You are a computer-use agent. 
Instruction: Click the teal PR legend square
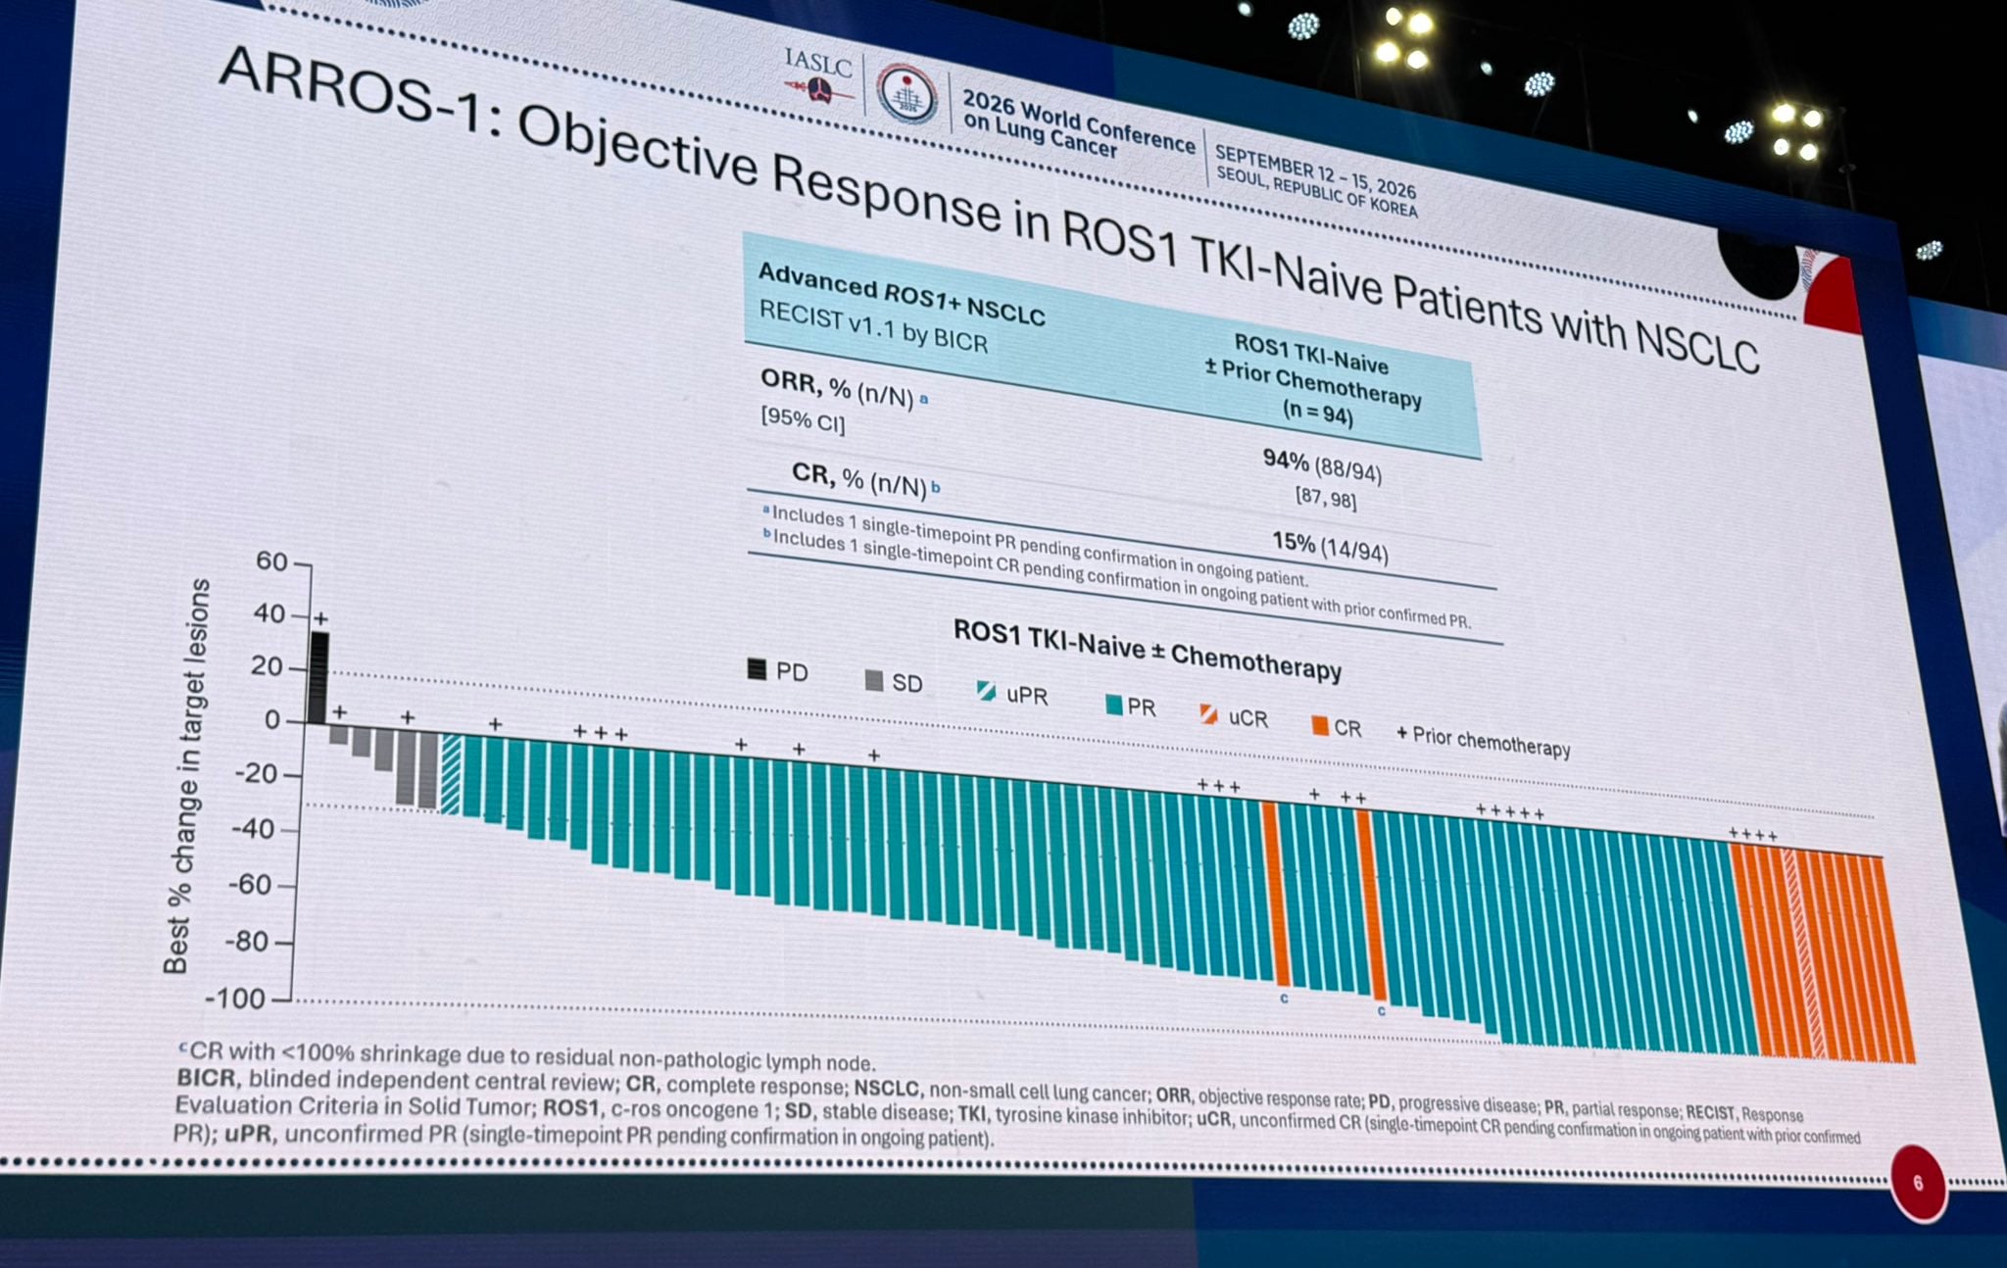coord(1113,704)
